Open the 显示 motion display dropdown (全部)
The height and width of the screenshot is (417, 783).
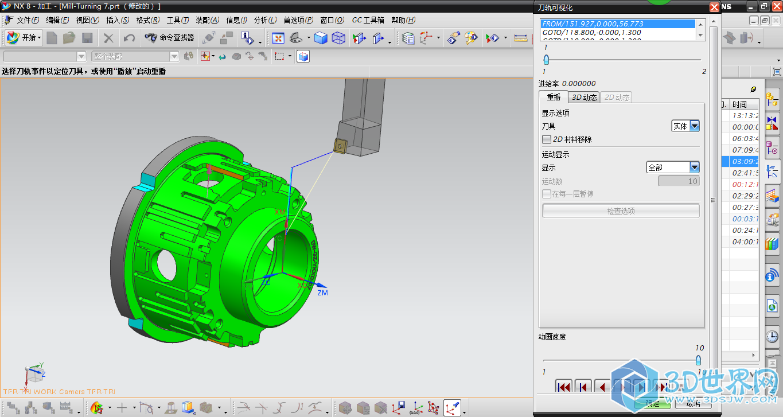[x=673, y=167]
